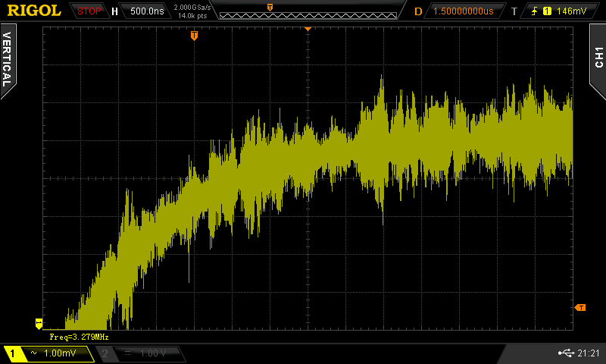Click the channel 2 1.00 V scale value
The image size is (606, 364).
(153, 353)
